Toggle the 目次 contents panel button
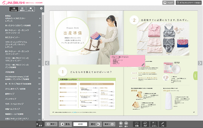This screenshot has height=128, width=203. pyautogui.click(x=40, y=124)
